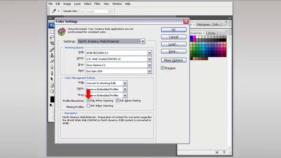Select the Pen tool in toolbox
The image size is (281, 158).
[x=52, y=73]
